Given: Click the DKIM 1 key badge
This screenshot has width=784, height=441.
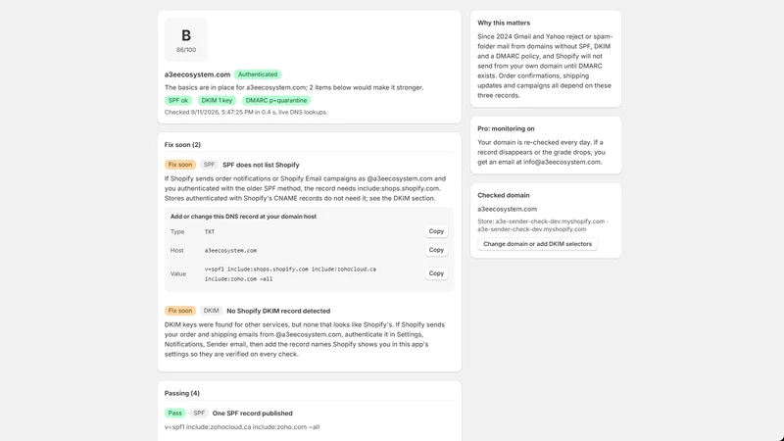Looking at the screenshot, I should [217, 101].
